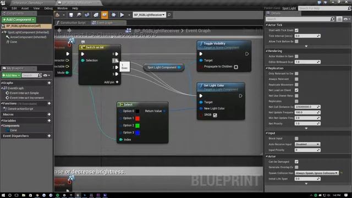This screenshot has width=352, height=198.
Task: Enable Always Relevant checkbox
Action: click(x=296, y=79)
